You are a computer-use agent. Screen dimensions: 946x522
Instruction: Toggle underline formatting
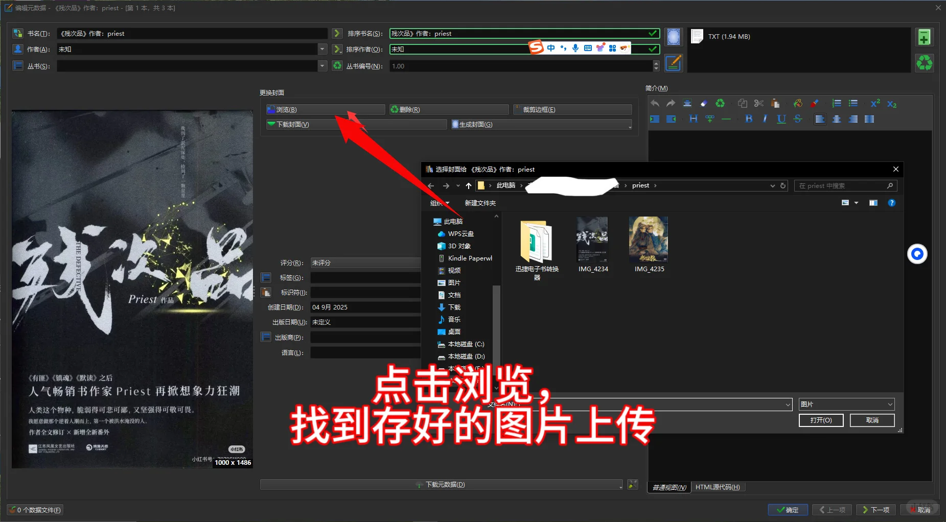coord(781,119)
